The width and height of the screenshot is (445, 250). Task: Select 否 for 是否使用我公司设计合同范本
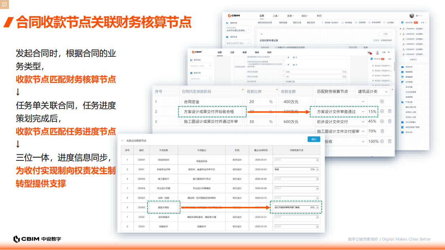click(294, 58)
